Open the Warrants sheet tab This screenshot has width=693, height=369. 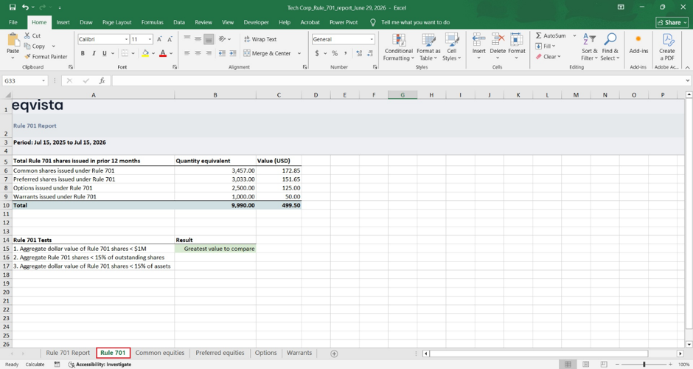click(x=299, y=353)
